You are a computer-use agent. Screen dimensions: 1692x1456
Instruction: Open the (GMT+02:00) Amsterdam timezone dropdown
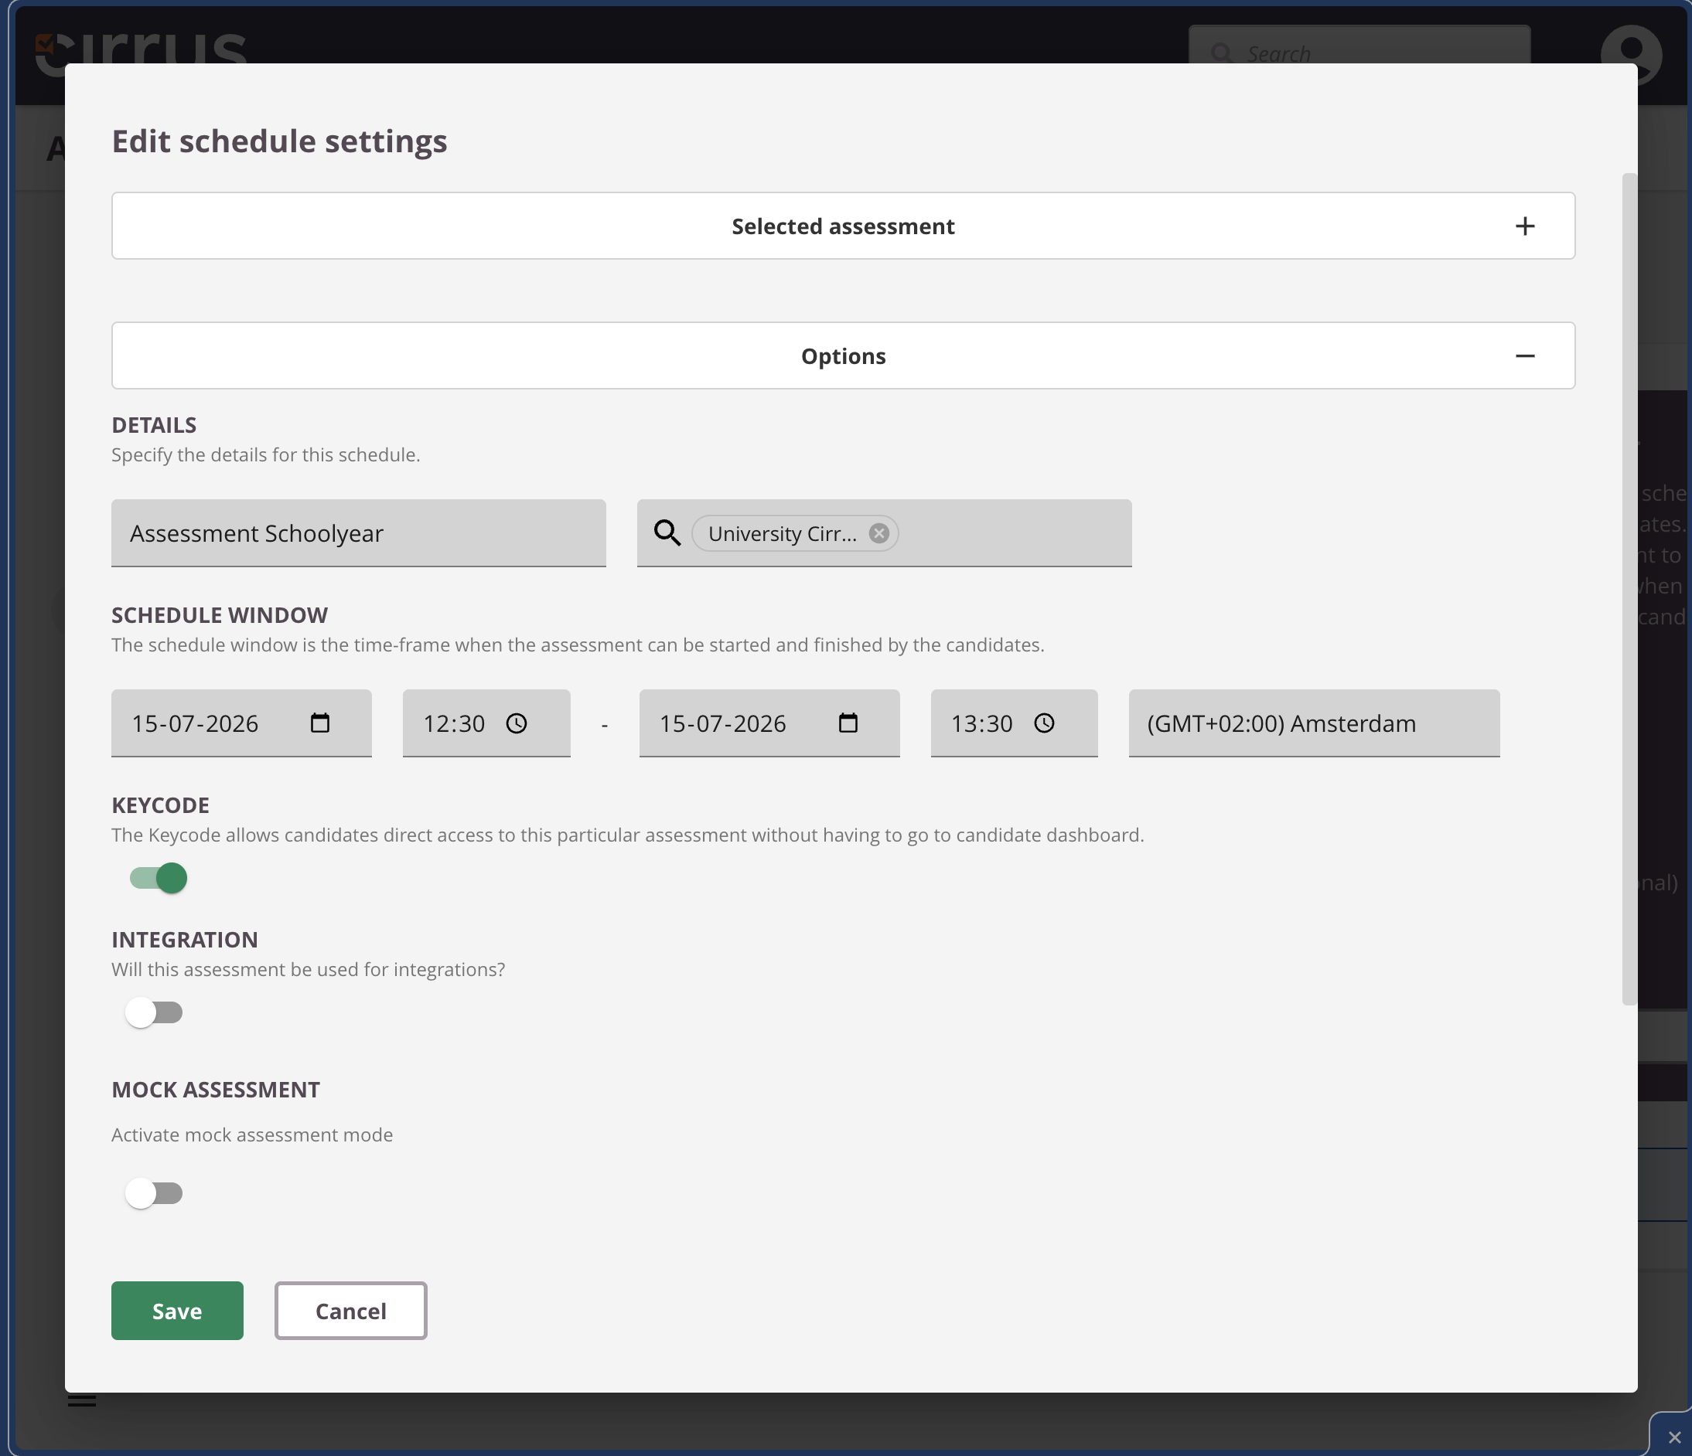pos(1314,723)
